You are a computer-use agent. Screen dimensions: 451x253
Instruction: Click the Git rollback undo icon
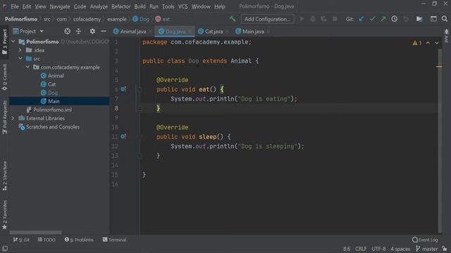[x=406, y=19]
